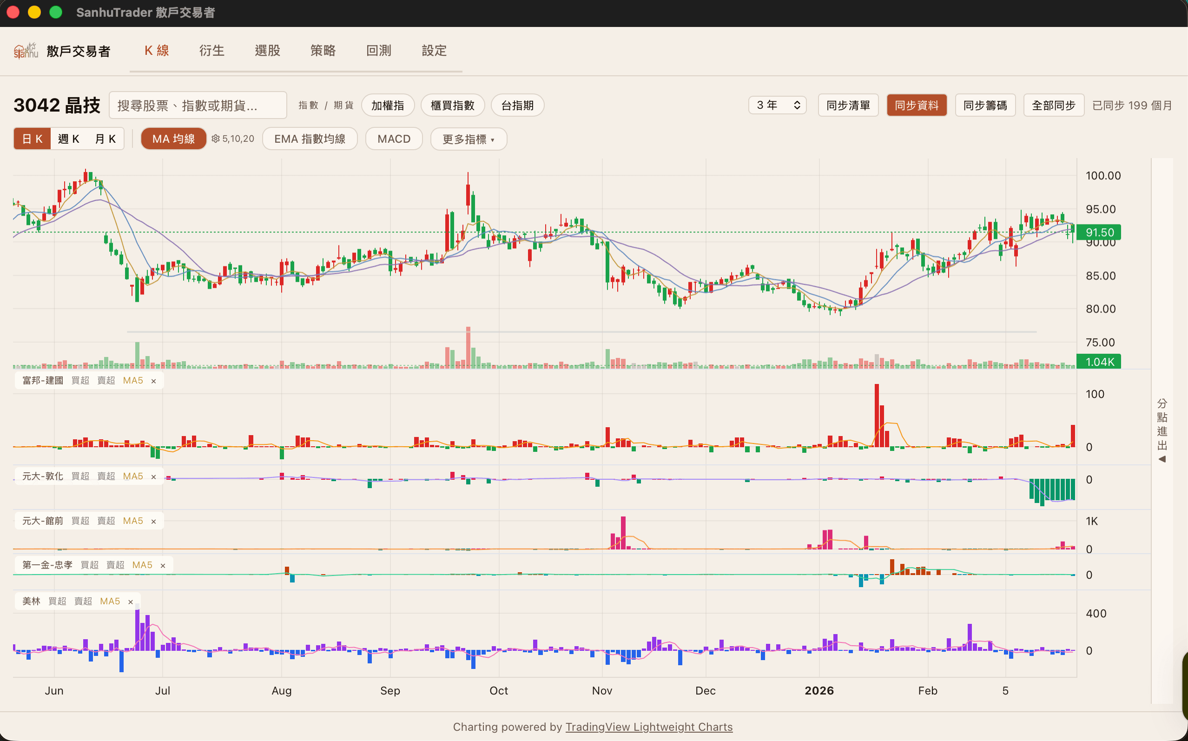
Task: Focus the stock search input field
Action: click(x=198, y=106)
